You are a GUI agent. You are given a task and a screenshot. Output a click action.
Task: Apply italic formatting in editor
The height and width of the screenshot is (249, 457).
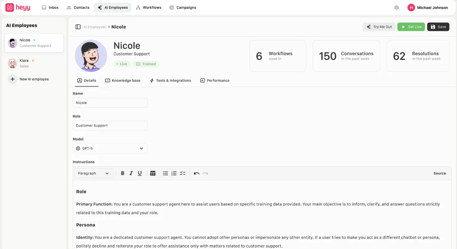[x=131, y=174]
